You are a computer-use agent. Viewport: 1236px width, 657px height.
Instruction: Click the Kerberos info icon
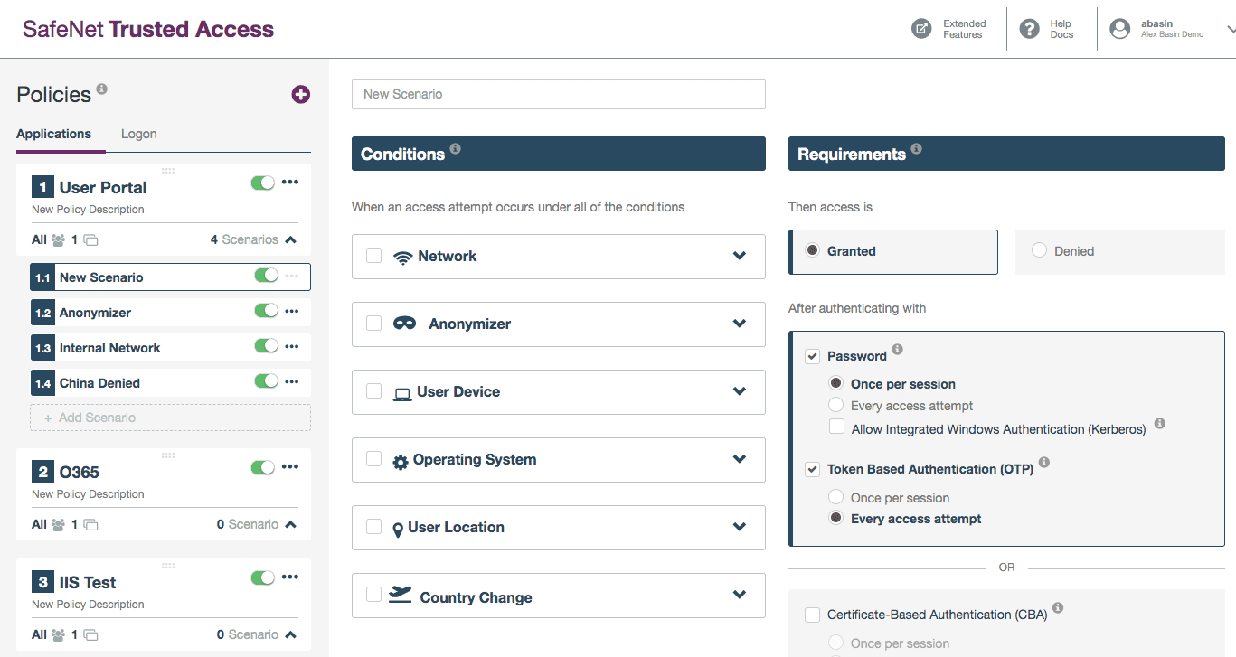tap(1160, 423)
